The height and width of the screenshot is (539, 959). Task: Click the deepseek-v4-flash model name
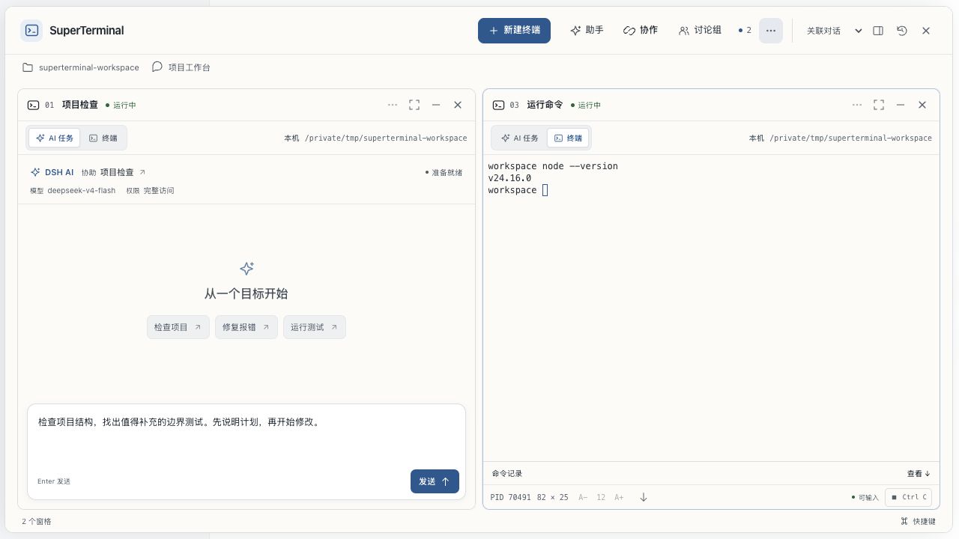click(82, 191)
